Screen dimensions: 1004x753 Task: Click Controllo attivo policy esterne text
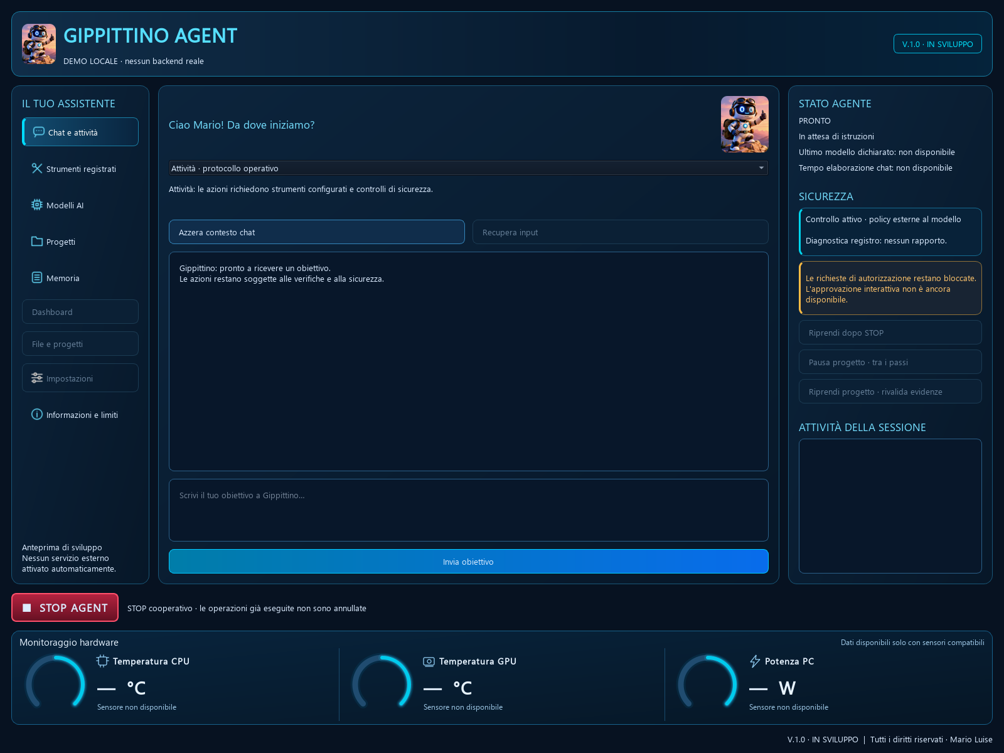click(884, 219)
